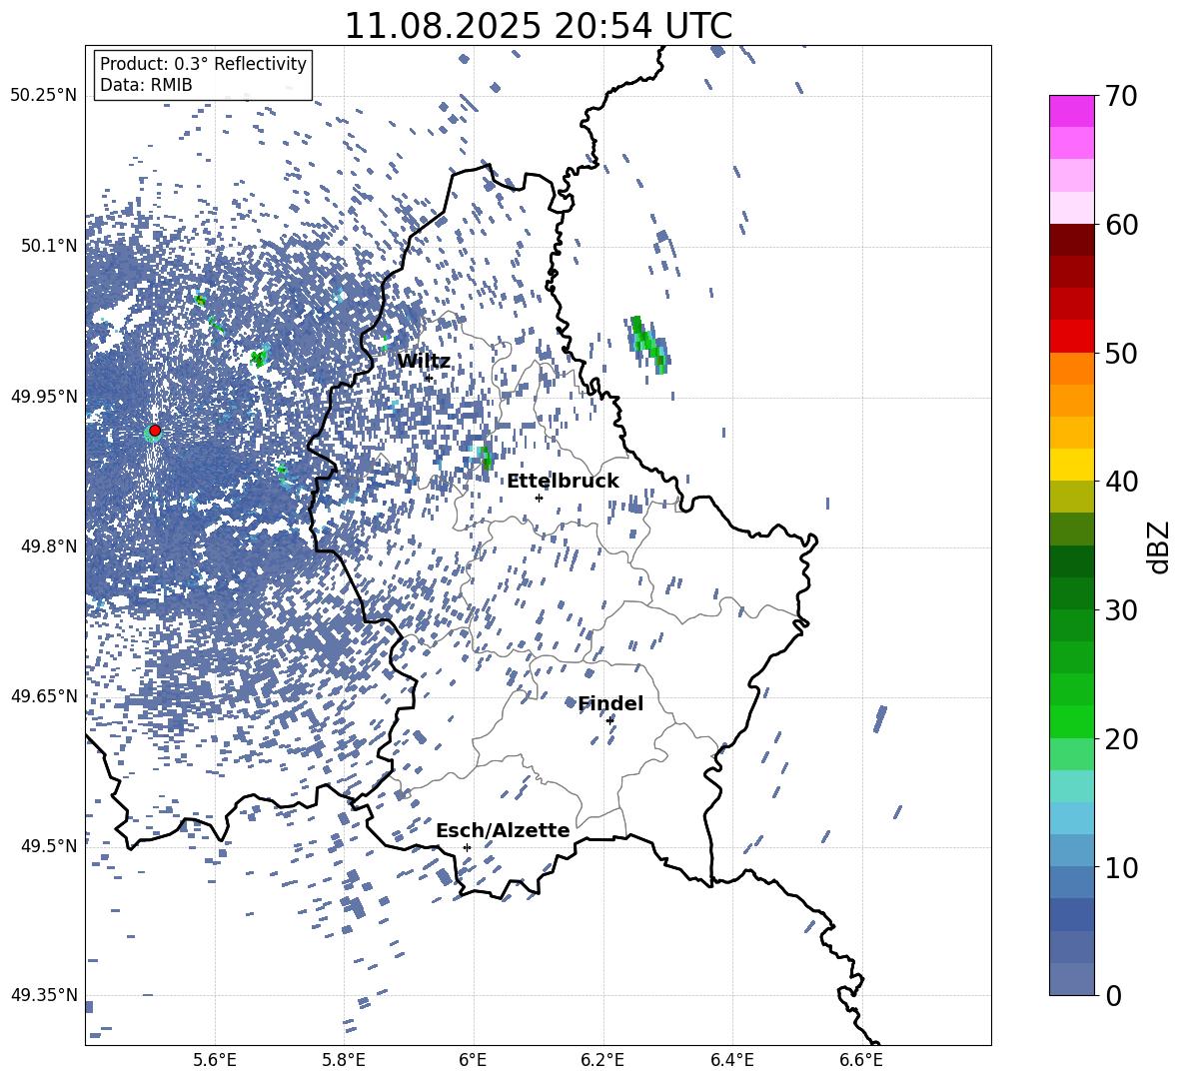Click the magenta colorbar band near 70 dBZ

click(1071, 111)
